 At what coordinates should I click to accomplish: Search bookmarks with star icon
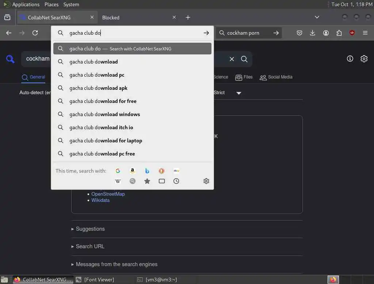click(x=147, y=181)
